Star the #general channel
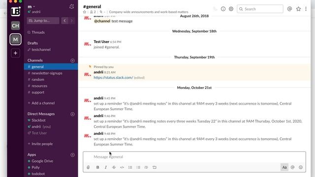This screenshot has height=177, width=315. [x=85, y=12]
